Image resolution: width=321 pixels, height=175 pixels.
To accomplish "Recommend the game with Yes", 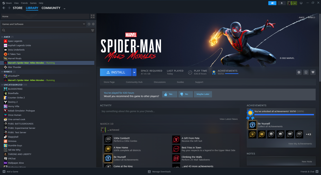I will point(170,94).
